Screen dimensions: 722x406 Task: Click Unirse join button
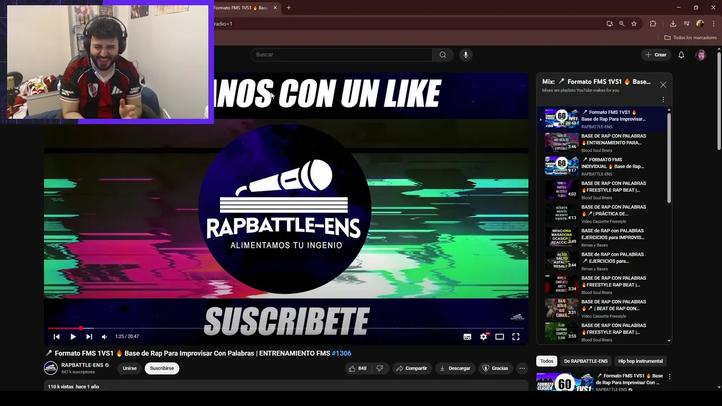130,368
